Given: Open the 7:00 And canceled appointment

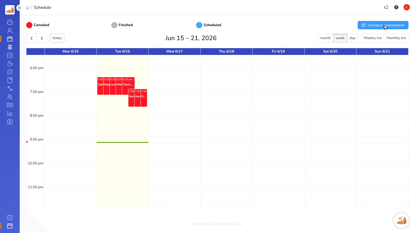Looking at the screenshot, I should pos(132,98).
